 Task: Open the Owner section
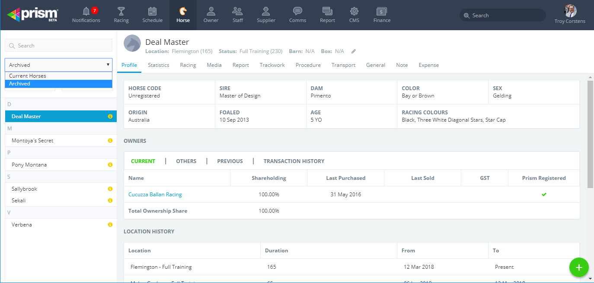211,15
